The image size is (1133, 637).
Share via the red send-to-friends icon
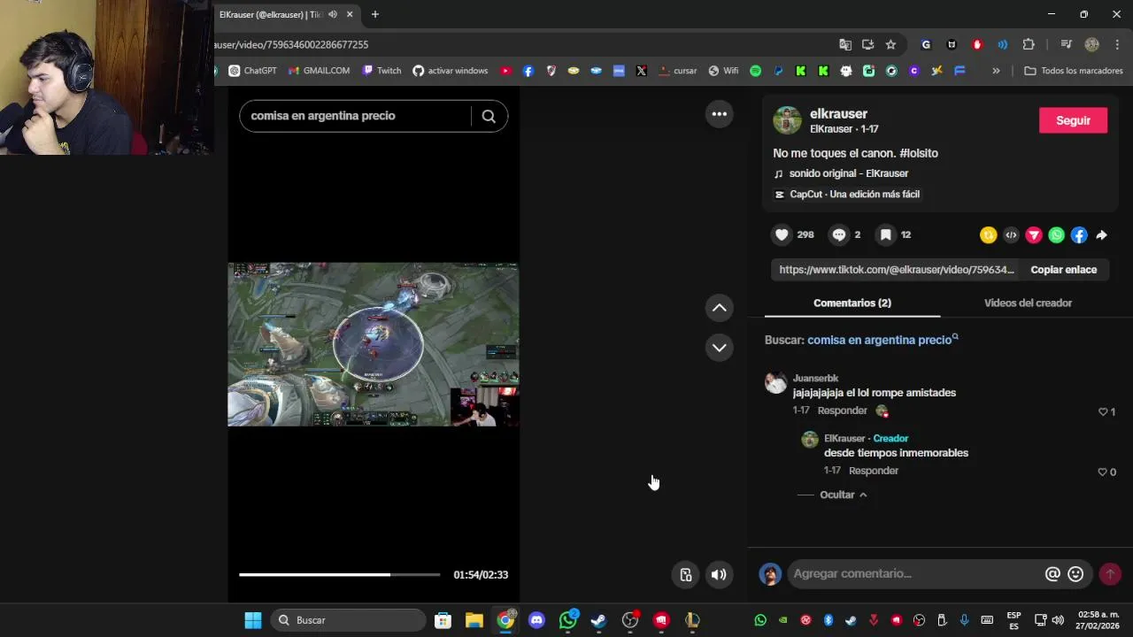click(1034, 234)
